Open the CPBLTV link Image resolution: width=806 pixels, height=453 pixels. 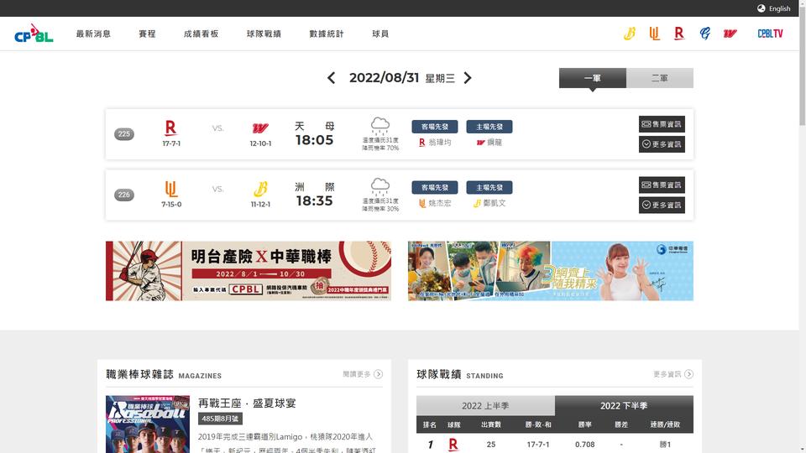pyautogui.click(x=770, y=34)
